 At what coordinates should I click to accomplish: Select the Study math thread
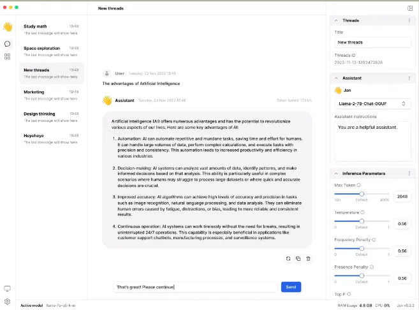pos(51,29)
